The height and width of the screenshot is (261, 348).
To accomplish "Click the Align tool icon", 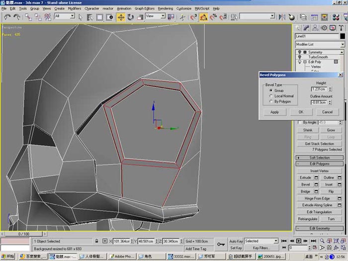I will pos(291,17).
